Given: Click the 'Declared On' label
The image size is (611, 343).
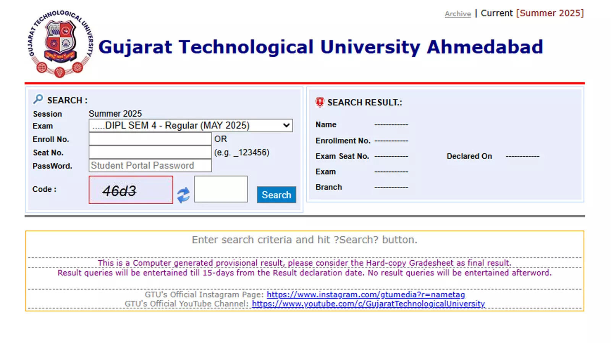Looking at the screenshot, I should (x=469, y=156).
